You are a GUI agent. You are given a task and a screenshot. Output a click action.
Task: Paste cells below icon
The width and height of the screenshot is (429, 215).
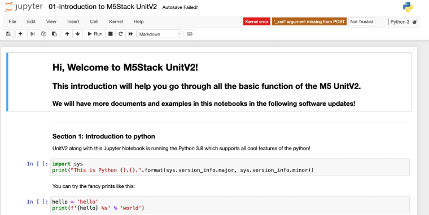click(x=54, y=34)
